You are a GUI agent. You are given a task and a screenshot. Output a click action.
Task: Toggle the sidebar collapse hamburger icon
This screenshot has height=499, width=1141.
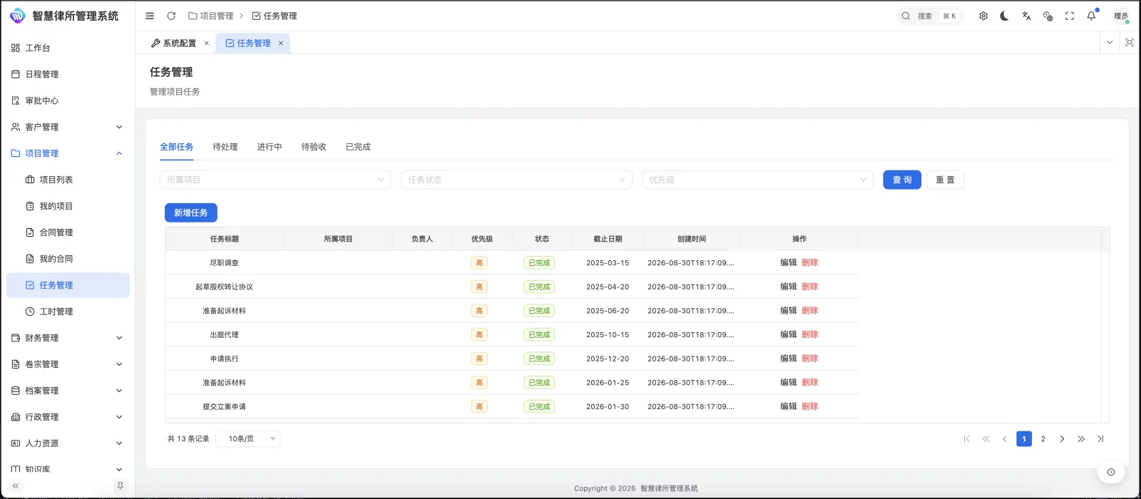point(150,16)
